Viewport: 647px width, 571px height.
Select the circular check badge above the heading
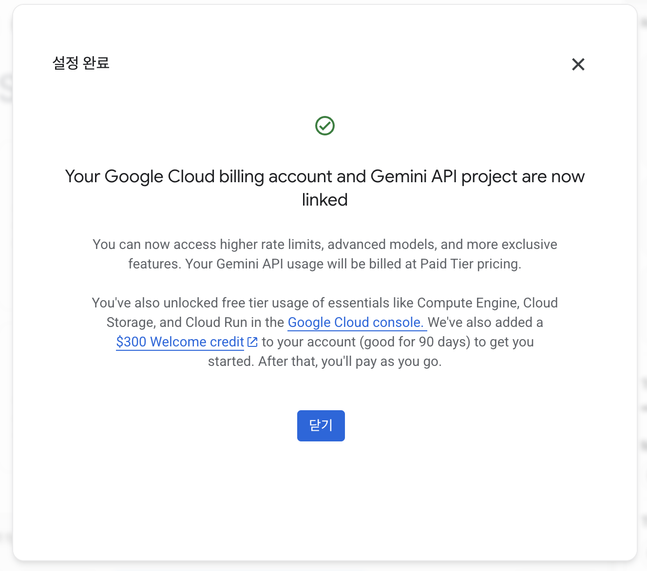point(325,125)
